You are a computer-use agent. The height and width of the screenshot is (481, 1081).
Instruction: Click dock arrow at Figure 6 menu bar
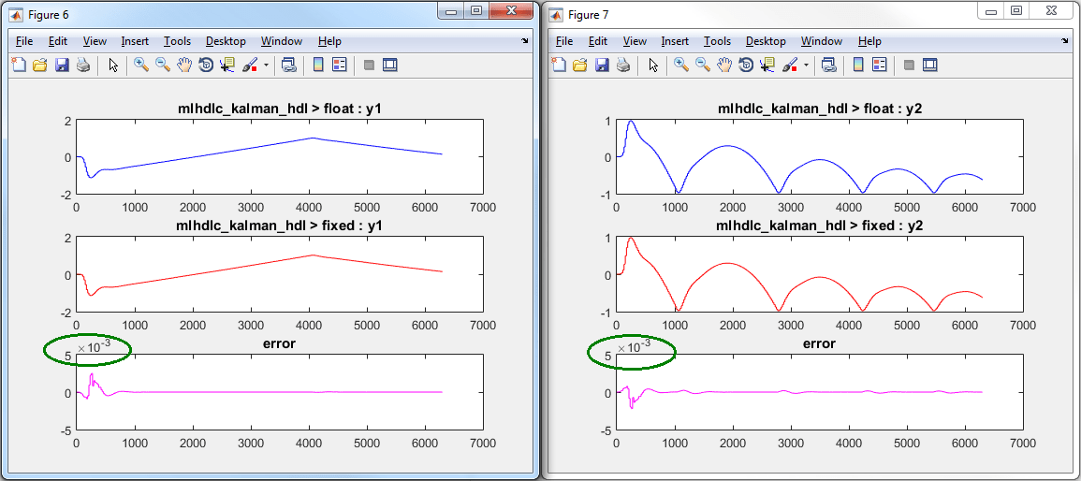(x=525, y=42)
